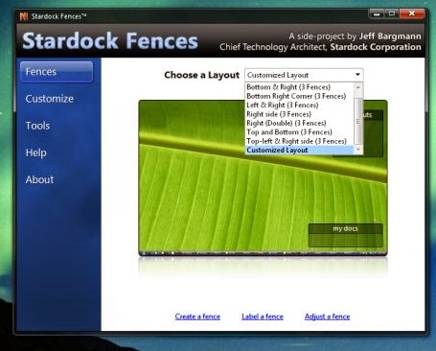Minimize the Stardock Fences window

377,14
